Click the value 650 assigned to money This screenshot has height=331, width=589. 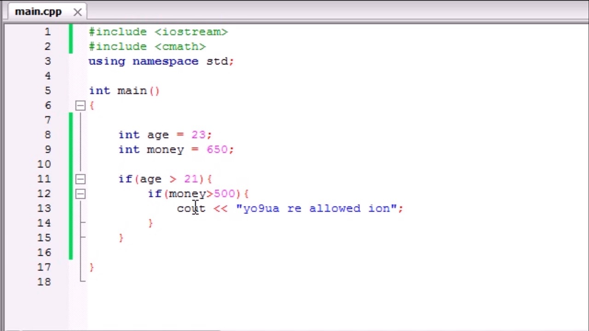217,149
